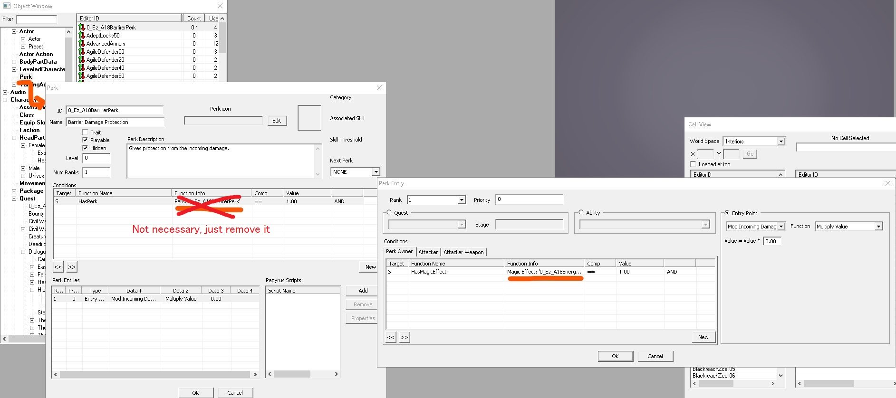
Task: Expand the Package tree node
Action: click(14, 191)
